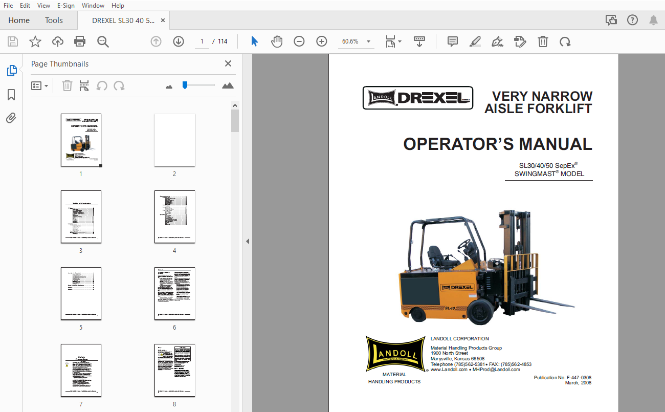Select page 1 thumbnail
Viewport: 665px width, 412px height.
(x=81, y=140)
